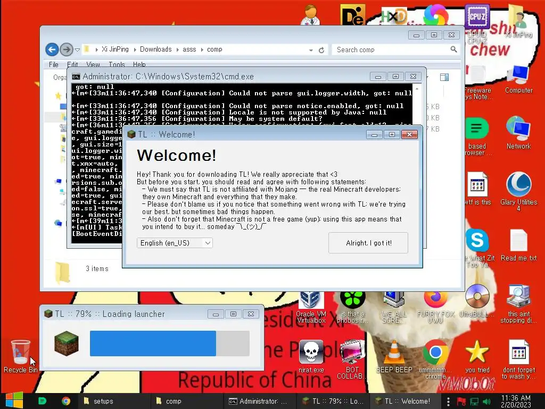
Task: Click 'Alright, I got it!' button
Action: pyautogui.click(x=368, y=243)
